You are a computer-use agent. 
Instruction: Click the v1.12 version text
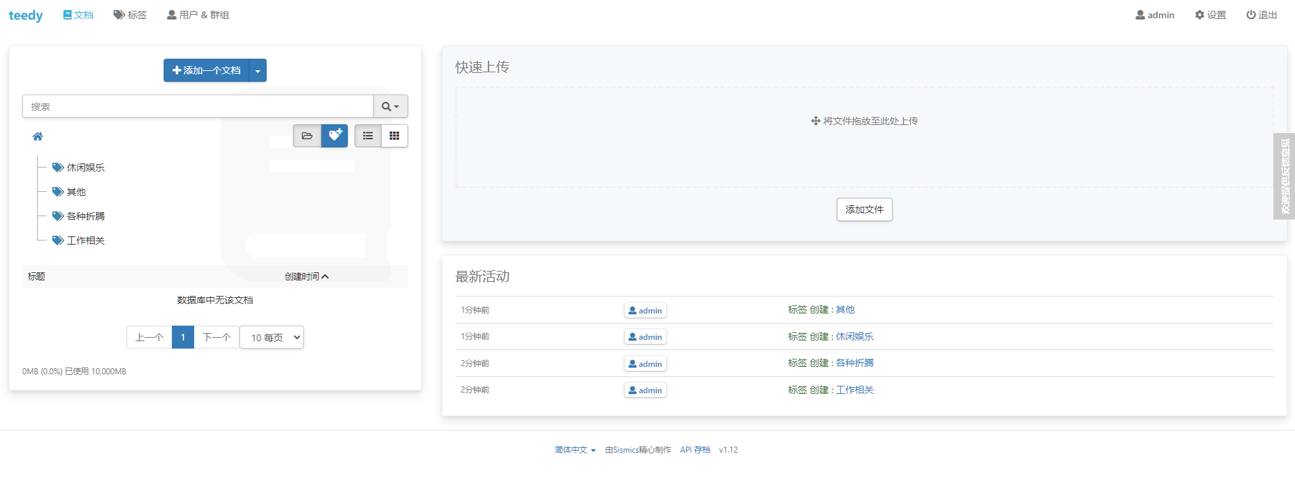[729, 450]
